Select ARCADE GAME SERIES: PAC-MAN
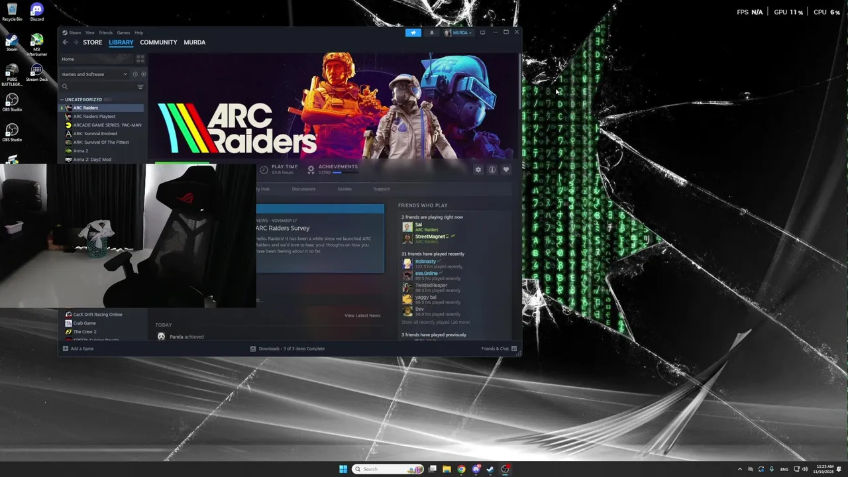Viewport: 848px width, 477px height. [x=103, y=125]
